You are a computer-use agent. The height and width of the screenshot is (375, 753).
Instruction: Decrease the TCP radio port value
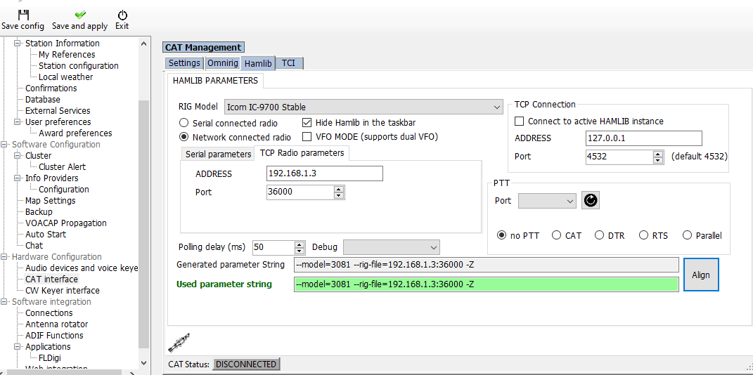(340, 195)
